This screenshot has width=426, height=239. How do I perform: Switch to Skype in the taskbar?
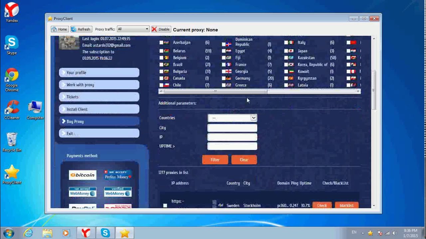(x=105, y=233)
